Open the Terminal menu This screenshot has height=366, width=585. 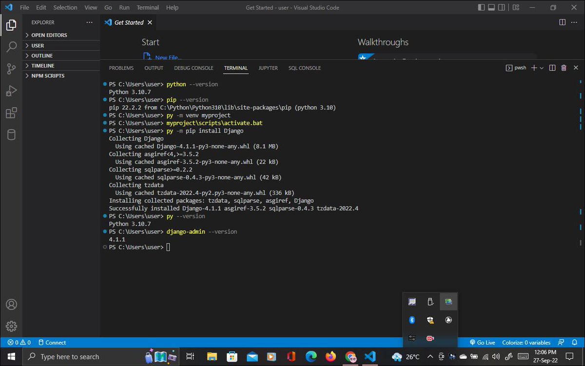[x=148, y=7]
